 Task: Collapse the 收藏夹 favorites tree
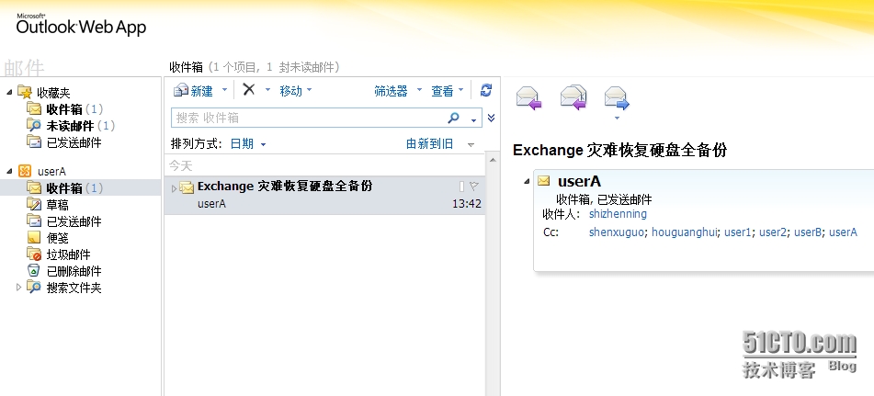(9, 92)
